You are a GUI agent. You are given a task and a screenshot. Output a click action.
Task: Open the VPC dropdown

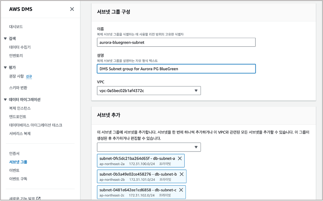click(149, 91)
